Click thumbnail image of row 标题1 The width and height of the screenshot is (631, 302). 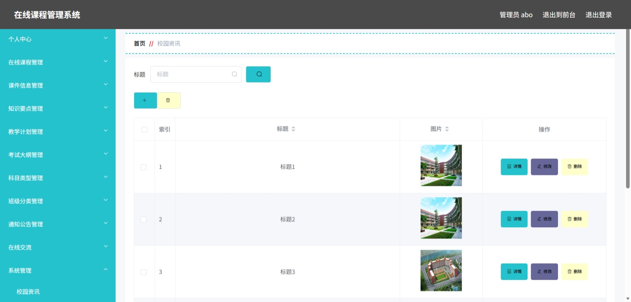pyautogui.click(x=441, y=165)
